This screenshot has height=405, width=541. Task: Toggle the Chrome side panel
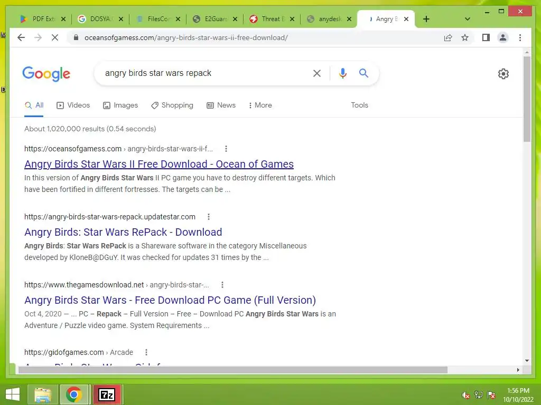pyautogui.click(x=486, y=37)
